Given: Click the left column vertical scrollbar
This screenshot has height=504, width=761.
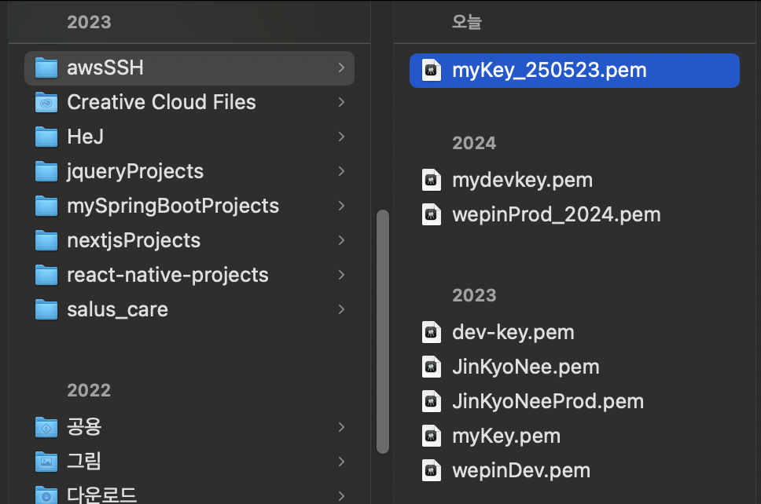Looking at the screenshot, I should tap(383, 330).
